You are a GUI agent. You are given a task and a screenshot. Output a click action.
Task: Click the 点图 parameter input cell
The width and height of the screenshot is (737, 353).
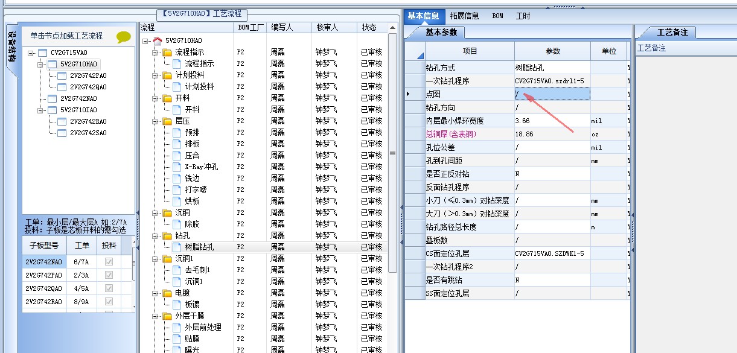tap(552, 94)
